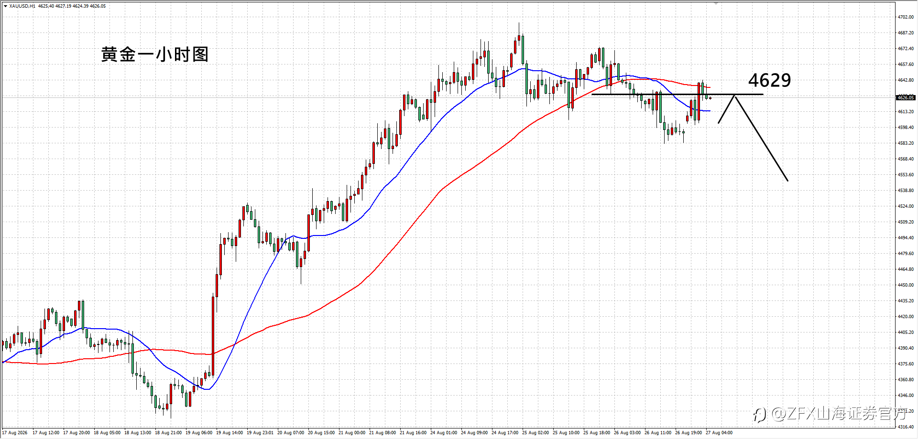
Task: Click the 24 Aug 09:00 time axis label
Action: [474, 433]
